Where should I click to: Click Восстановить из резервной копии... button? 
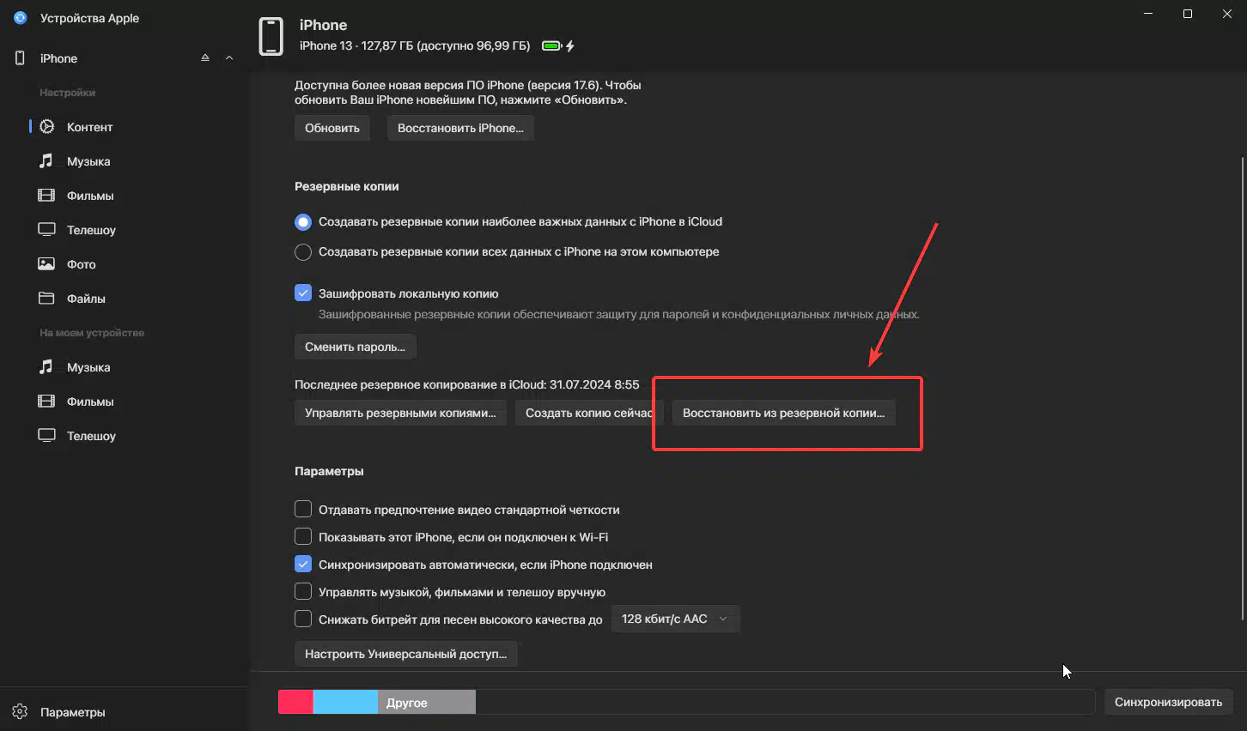pyautogui.click(x=783, y=413)
